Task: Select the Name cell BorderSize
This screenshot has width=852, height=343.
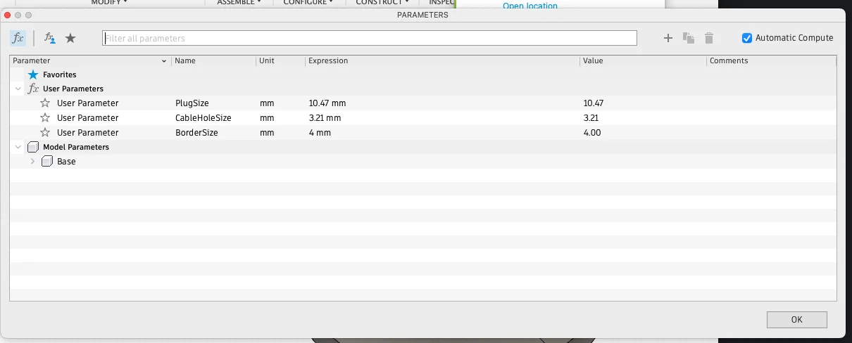Action: (x=196, y=133)
